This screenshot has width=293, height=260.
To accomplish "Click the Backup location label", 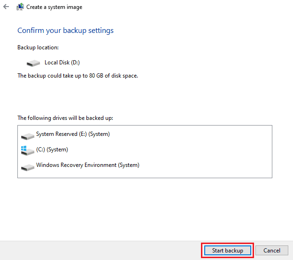I will point(38,47).
